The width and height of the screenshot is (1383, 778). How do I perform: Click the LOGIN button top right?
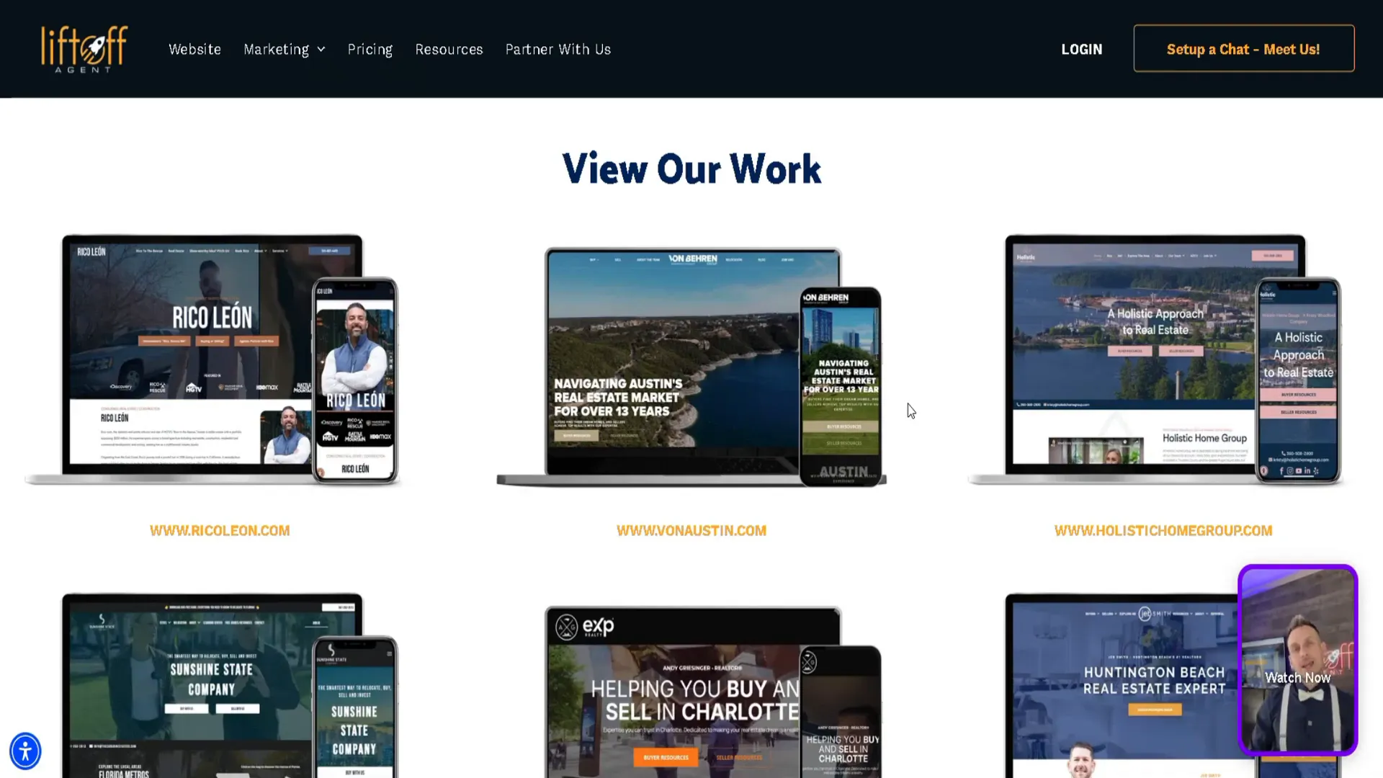(1082, 48)
